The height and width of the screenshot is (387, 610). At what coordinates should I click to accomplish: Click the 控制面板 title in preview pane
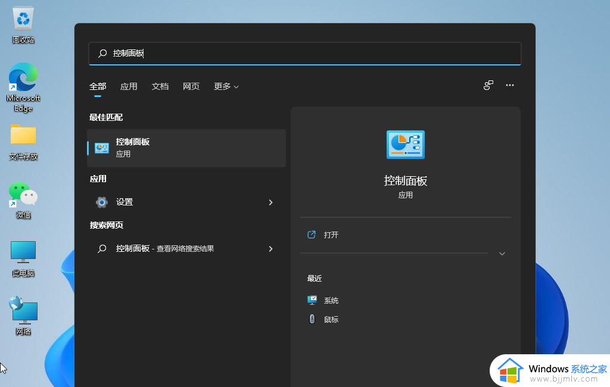tap(405, 180)
